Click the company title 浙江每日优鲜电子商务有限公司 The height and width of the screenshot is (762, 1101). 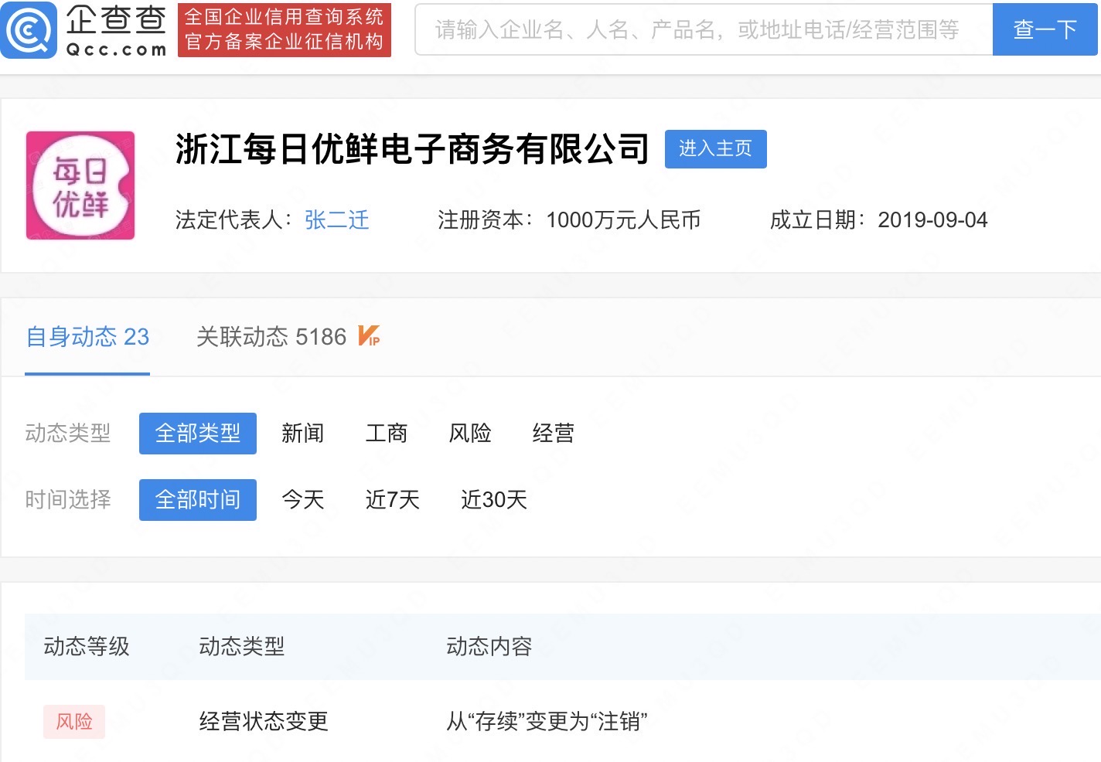click(x=413, y=149)
